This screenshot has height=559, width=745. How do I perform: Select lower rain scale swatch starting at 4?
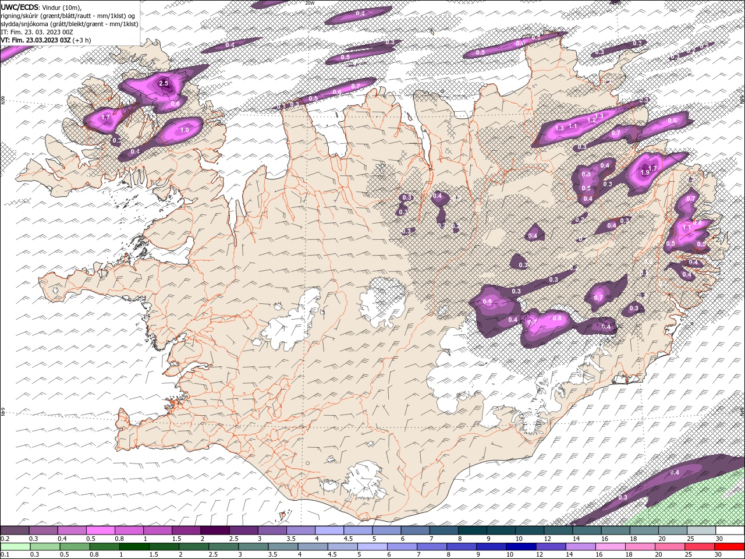pyautogui.click(x=312, y=547)
